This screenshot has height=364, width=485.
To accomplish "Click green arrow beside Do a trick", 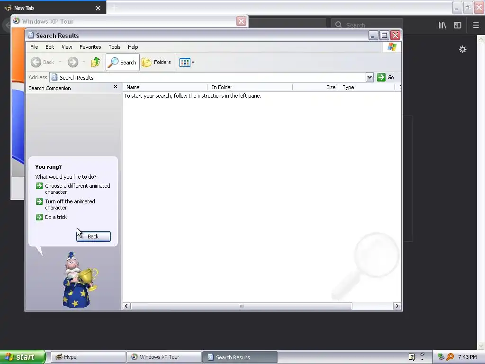I will [39, 217].
